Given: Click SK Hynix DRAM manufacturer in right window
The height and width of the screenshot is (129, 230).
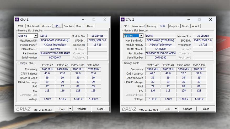Looking at the screenshot, I should [x=161, y=49].
